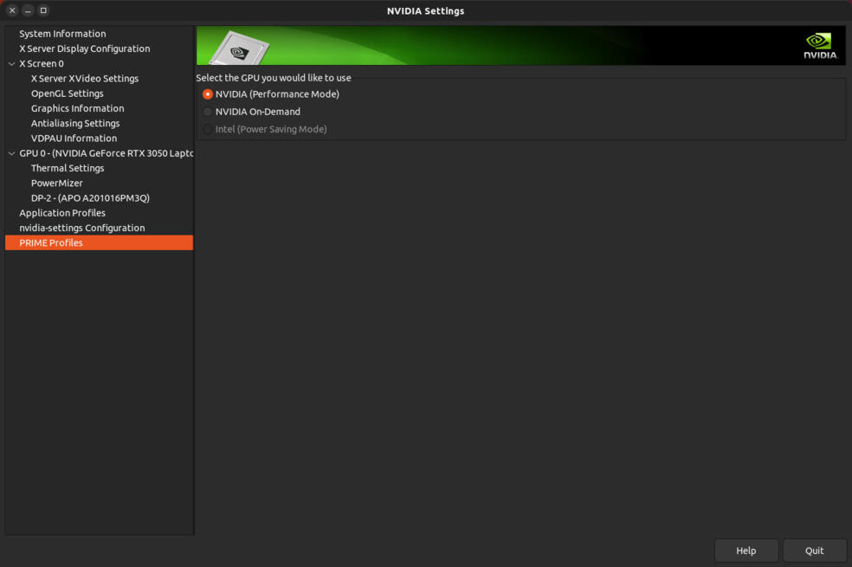Click the Help button
852x567 pixels.
746,551
